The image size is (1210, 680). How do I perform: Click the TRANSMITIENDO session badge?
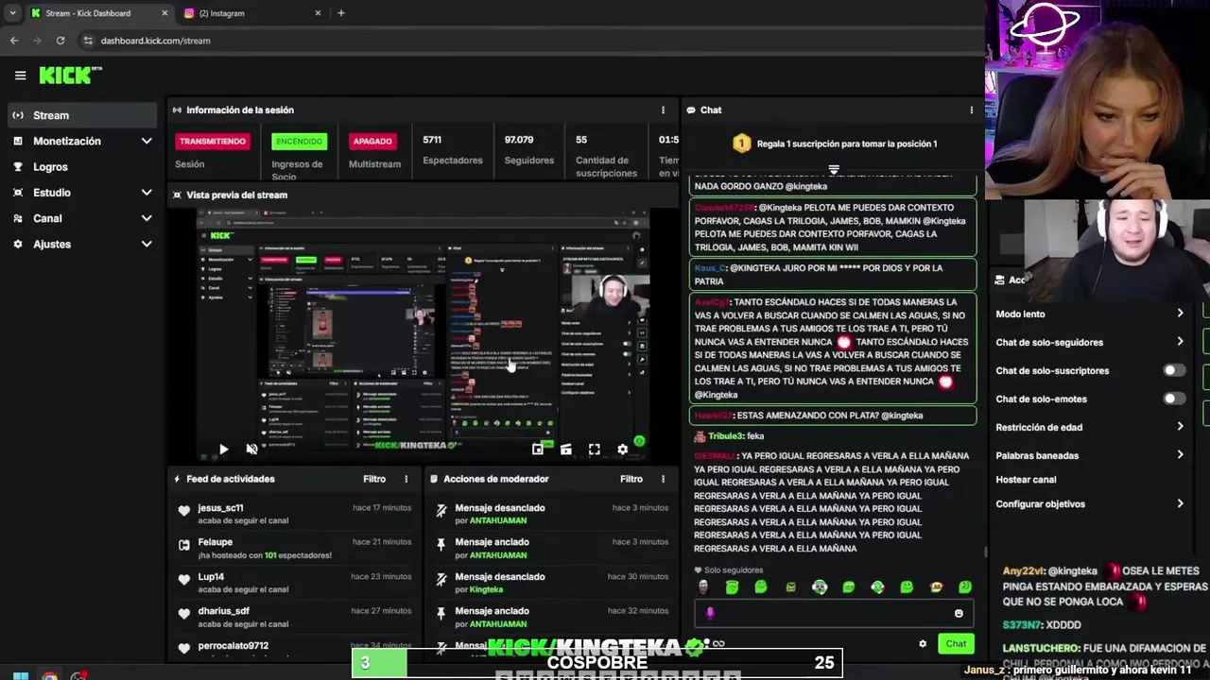[213, 141]
